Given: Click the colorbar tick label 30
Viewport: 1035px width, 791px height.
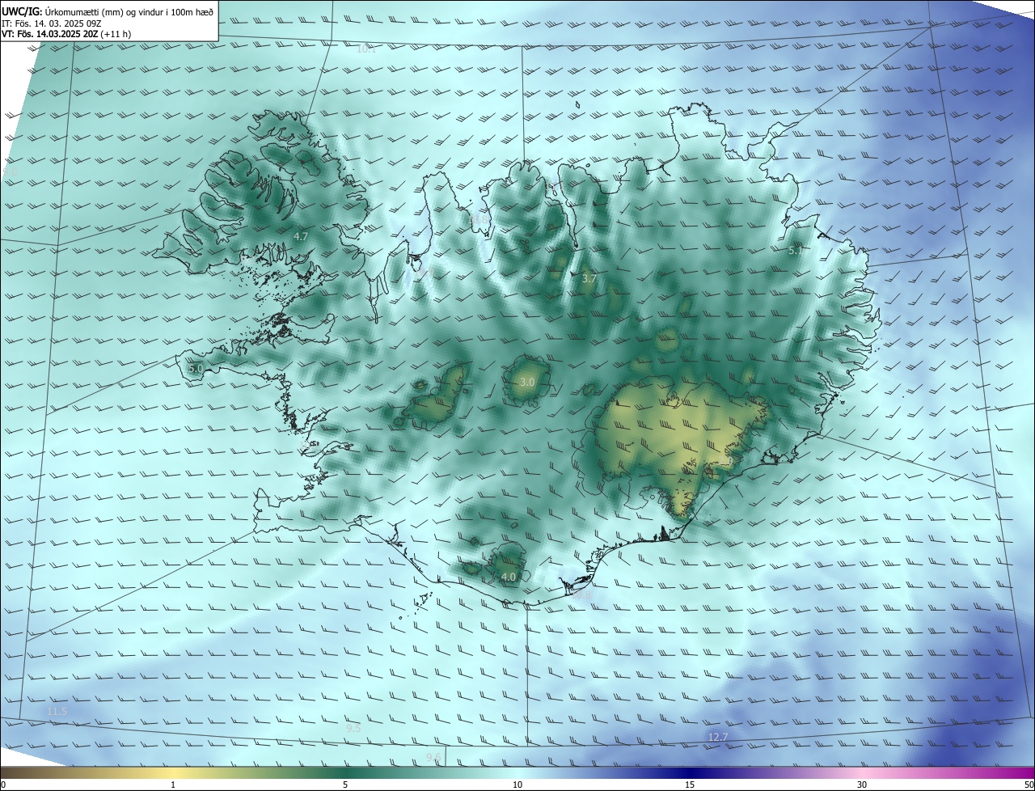Looking at the screenshot, I should pos(862,785).
